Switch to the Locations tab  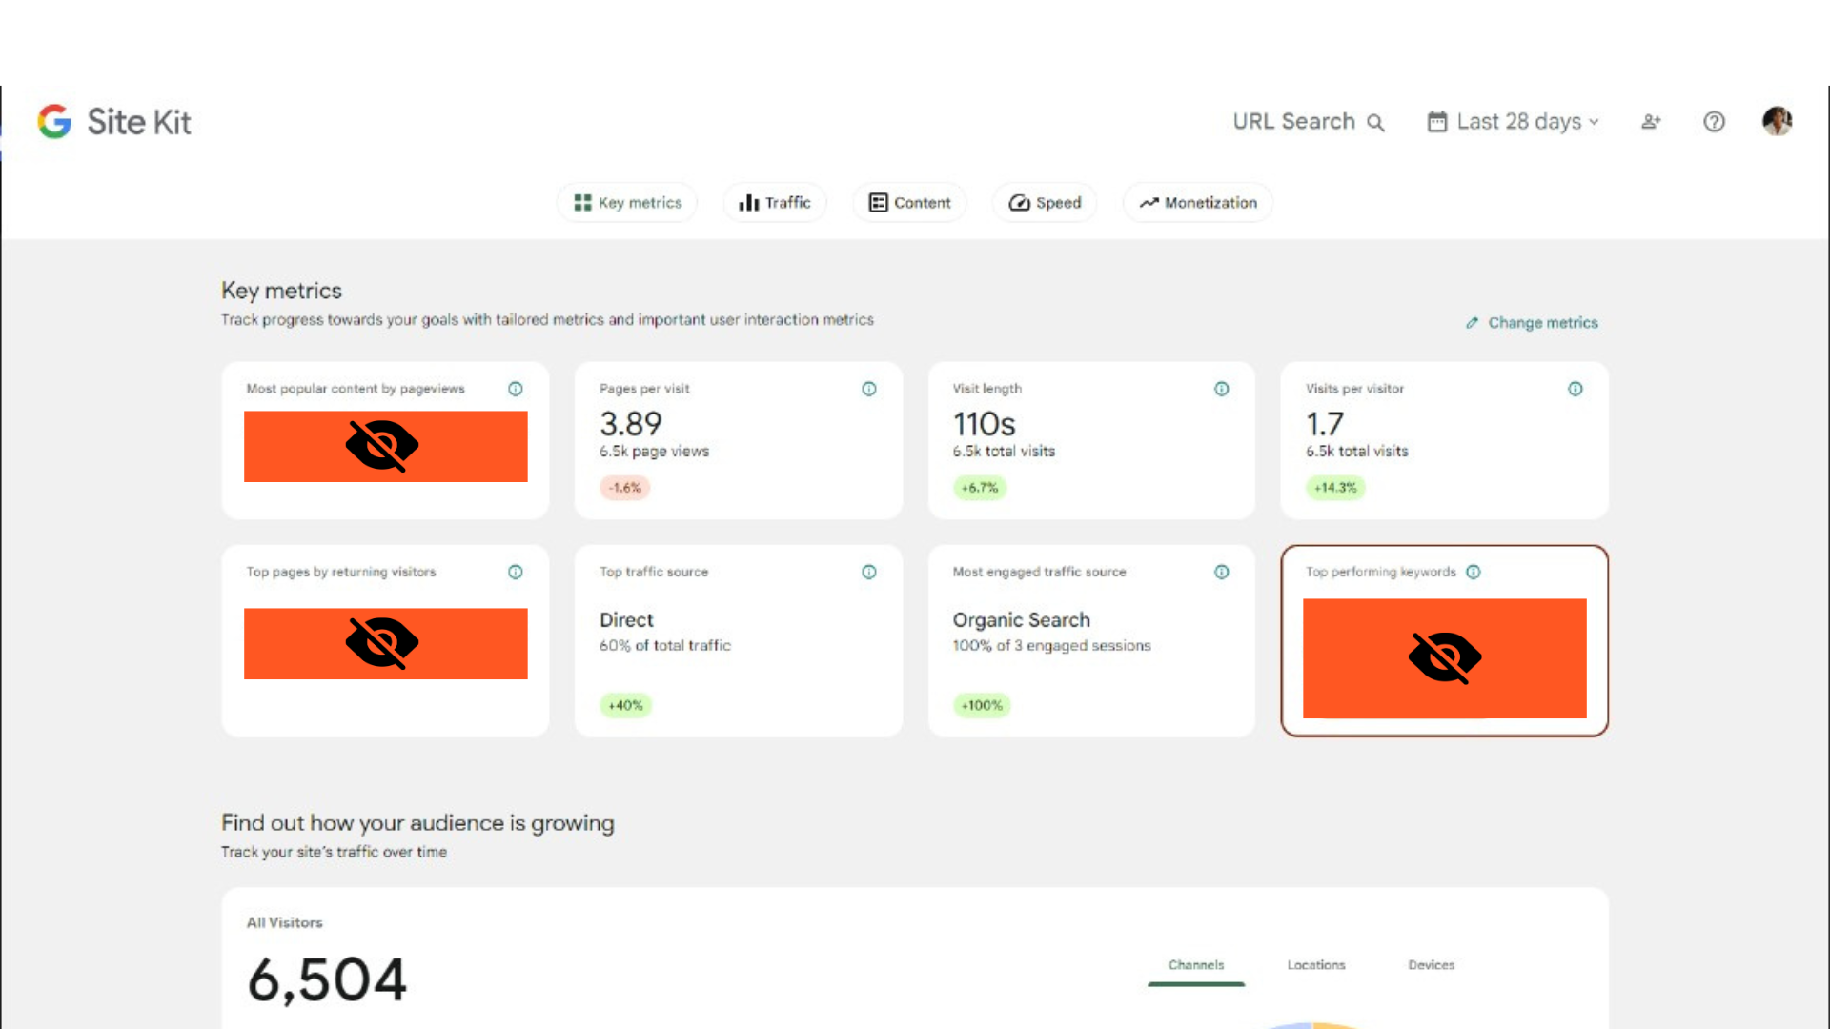(1315, 965)
